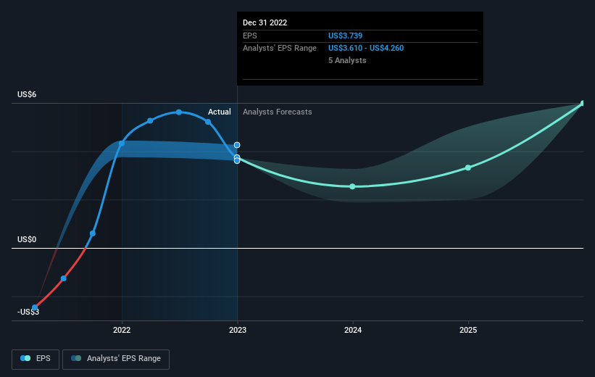Image resolution: width=595 pixels, height=377 pixels.
Task: Select the upper analyst range marker at 2023
Action: click(x=237, y=145)
